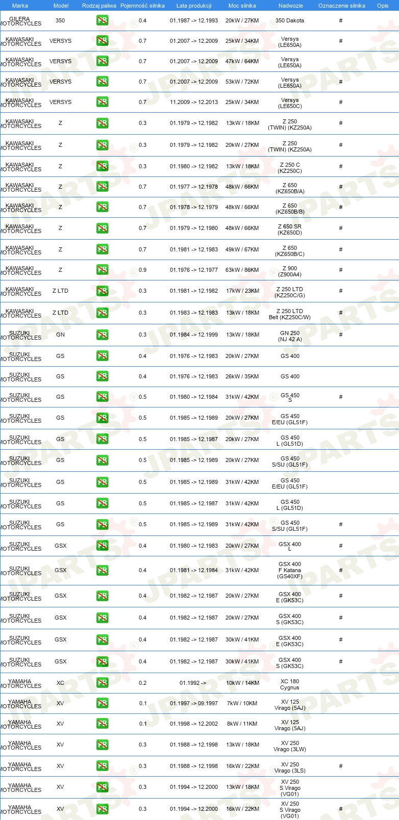Viewport: 399px width, 820px height.
Task: Click the fuel icon in the GN 250 (NJ 42 A) row
Action: click(x=102, y=335)
